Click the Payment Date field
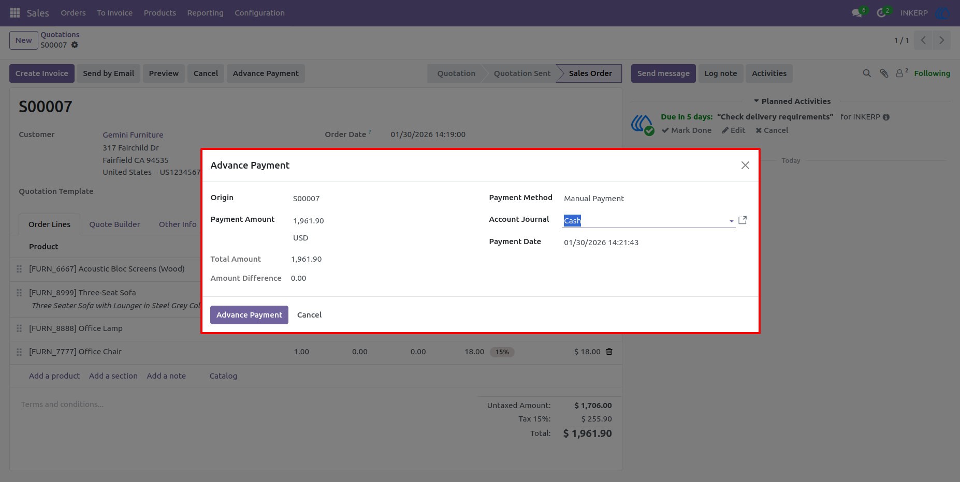Viewport: 960px width, 482px height. click(x=655, y=243)
